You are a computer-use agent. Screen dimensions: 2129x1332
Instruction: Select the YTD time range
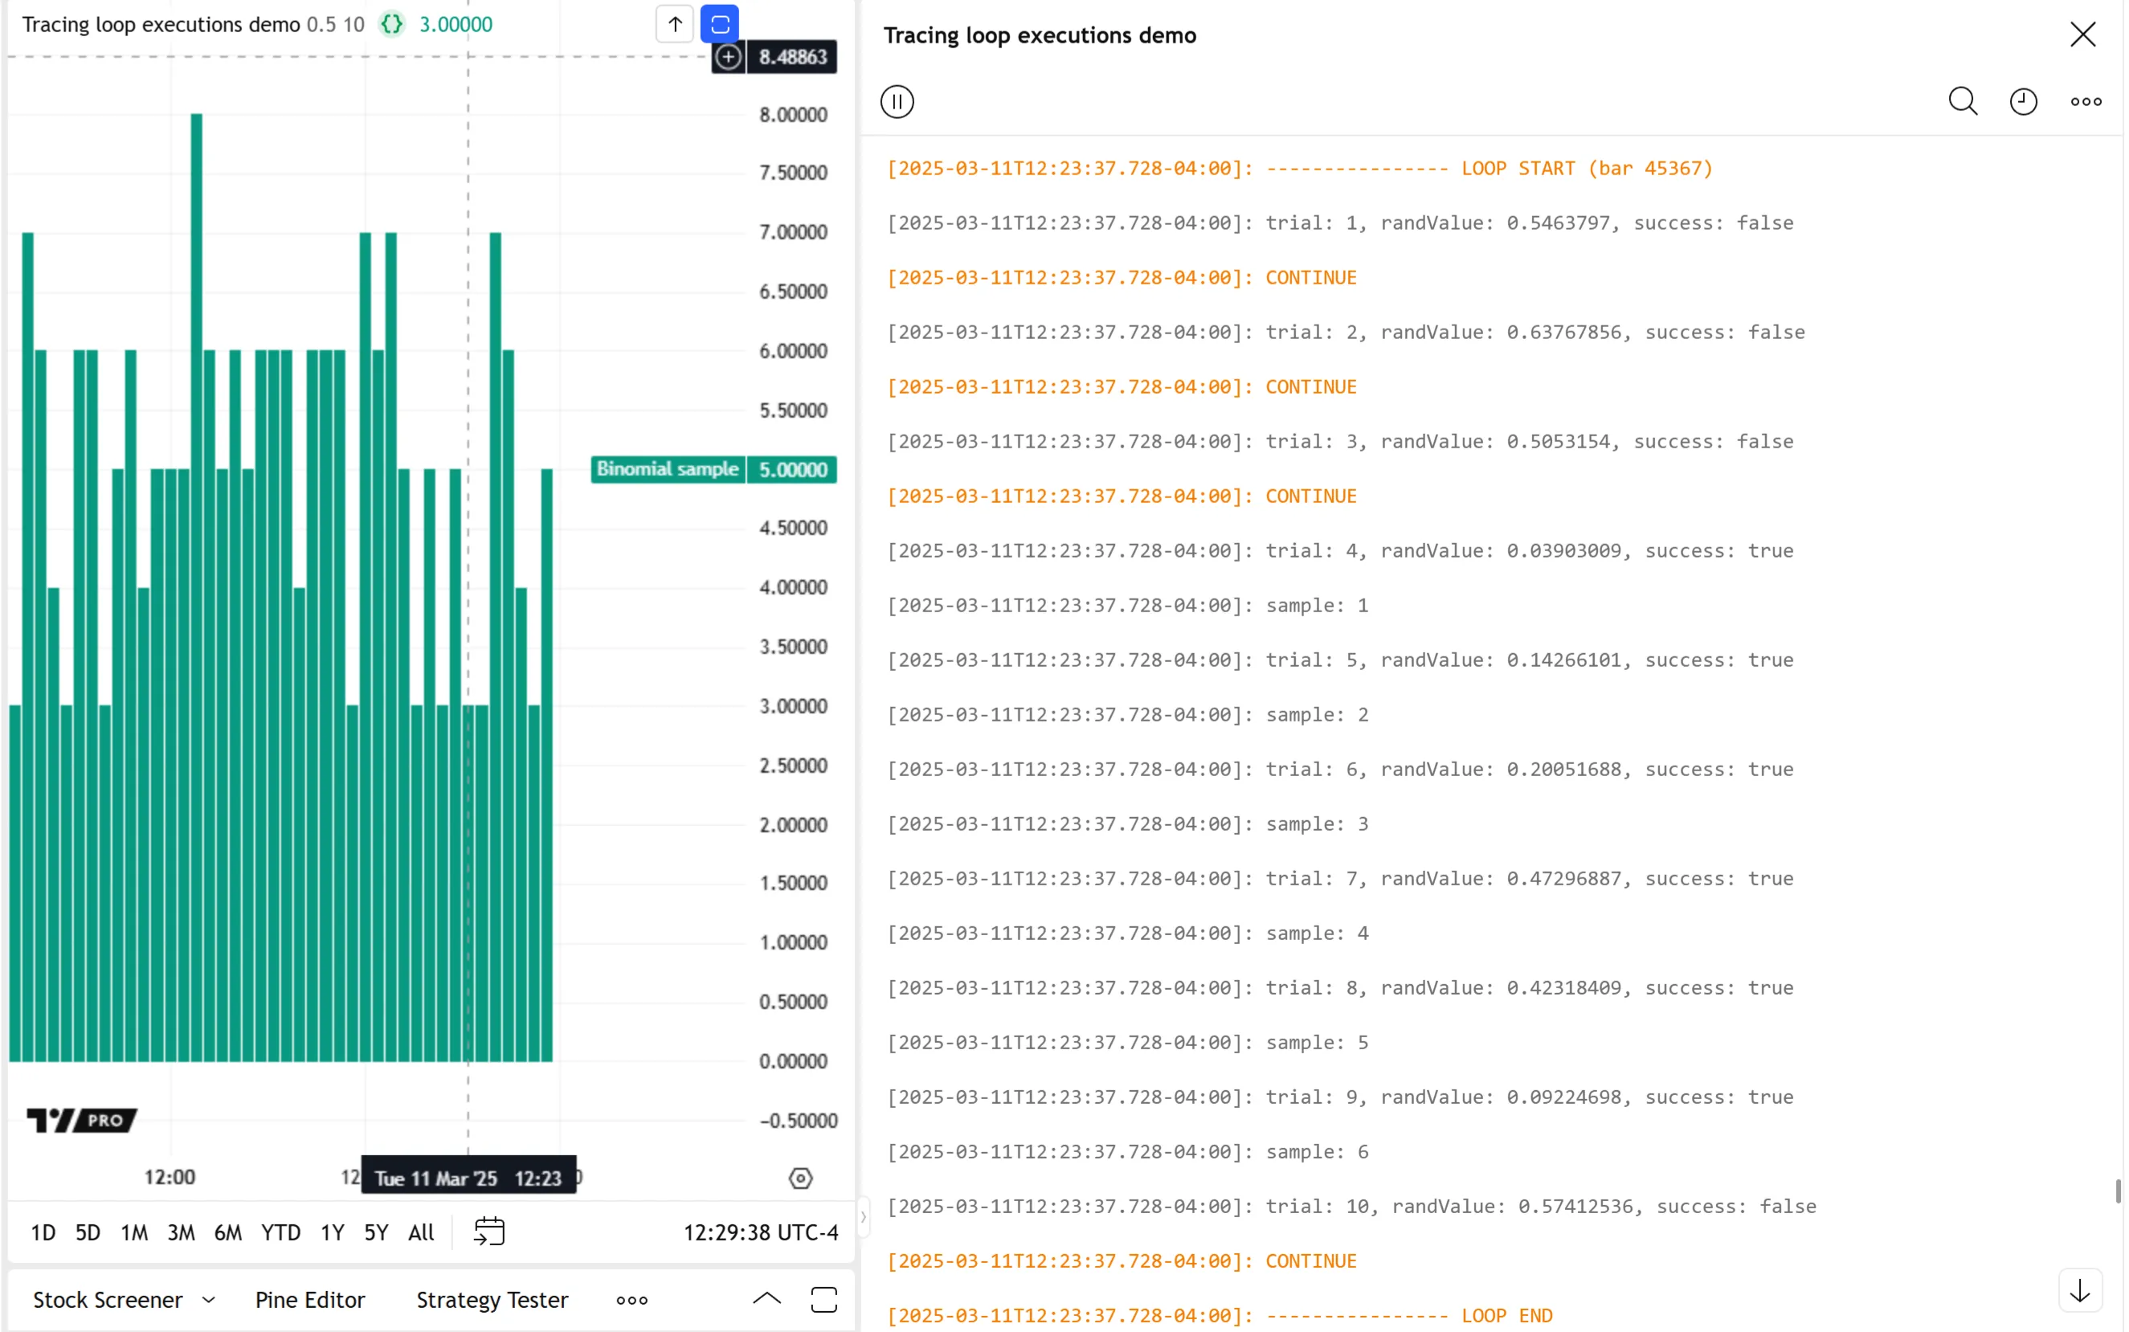[280, 1232]
